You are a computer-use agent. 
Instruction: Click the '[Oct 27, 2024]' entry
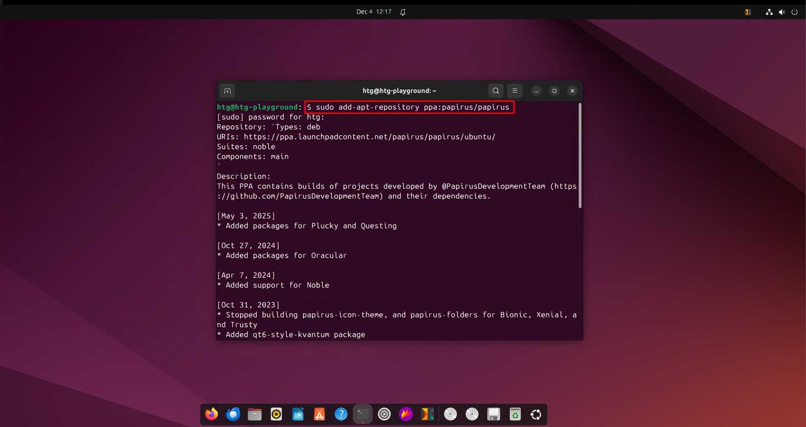pos(248,245)
